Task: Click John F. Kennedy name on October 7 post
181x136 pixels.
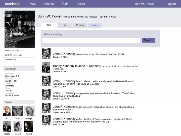Action: coord(64,54)
